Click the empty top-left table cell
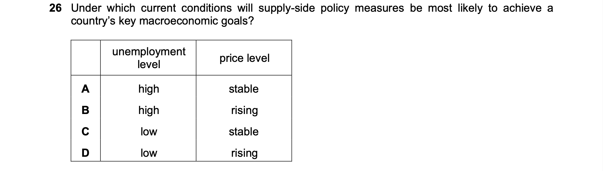Viewport: 603px width, 171px height. click(85, 58)
